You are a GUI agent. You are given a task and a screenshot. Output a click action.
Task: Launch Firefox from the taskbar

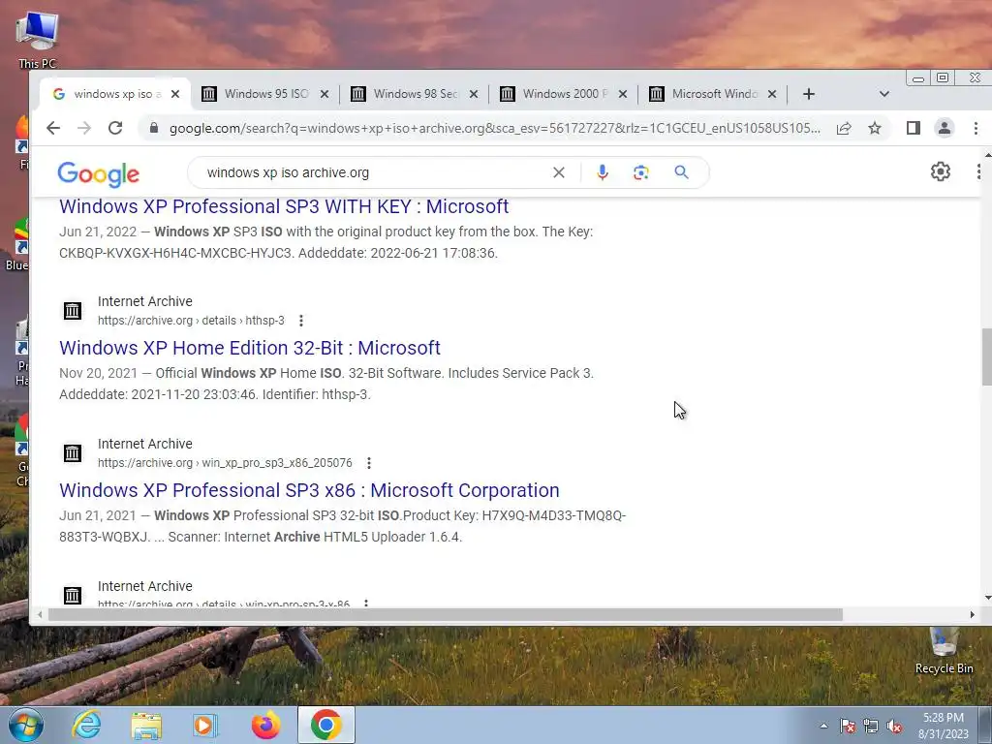(x=265, y=725)
